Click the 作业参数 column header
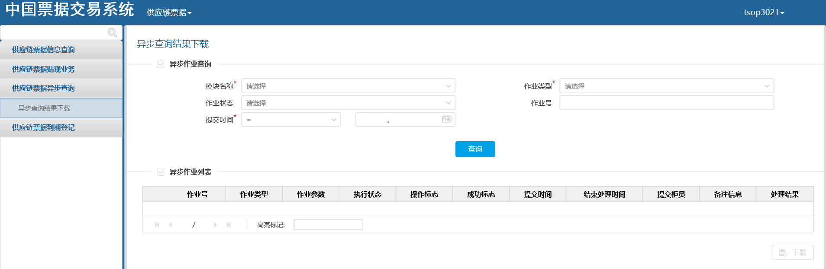The width and height of the screenshot is (826, 269). (x=311, y=194)
